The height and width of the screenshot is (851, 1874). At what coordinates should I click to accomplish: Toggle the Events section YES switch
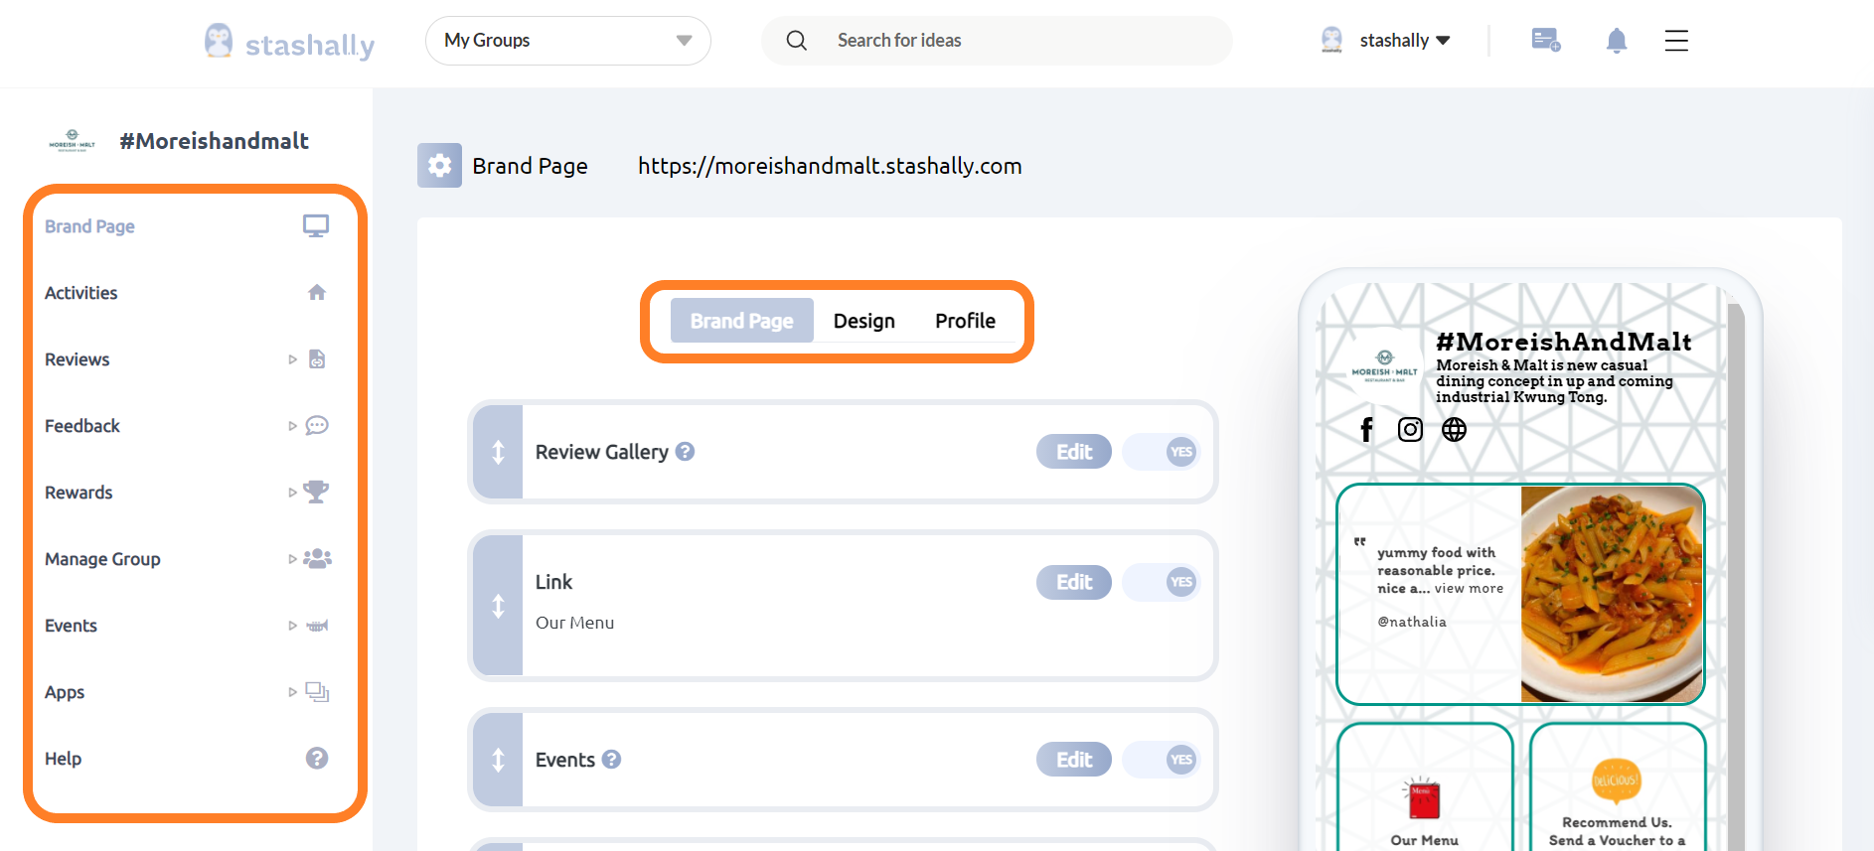1162,760
